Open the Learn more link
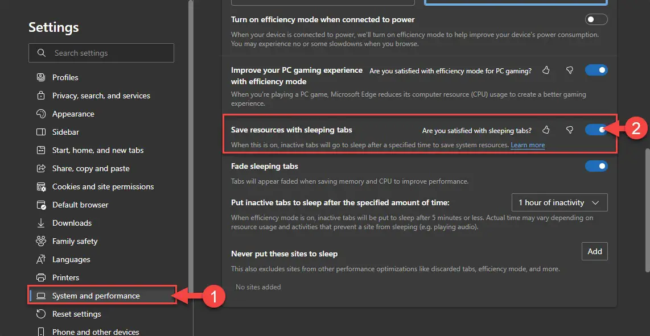The height and width of the screenshot is (336, 650). tap(528, 145)
